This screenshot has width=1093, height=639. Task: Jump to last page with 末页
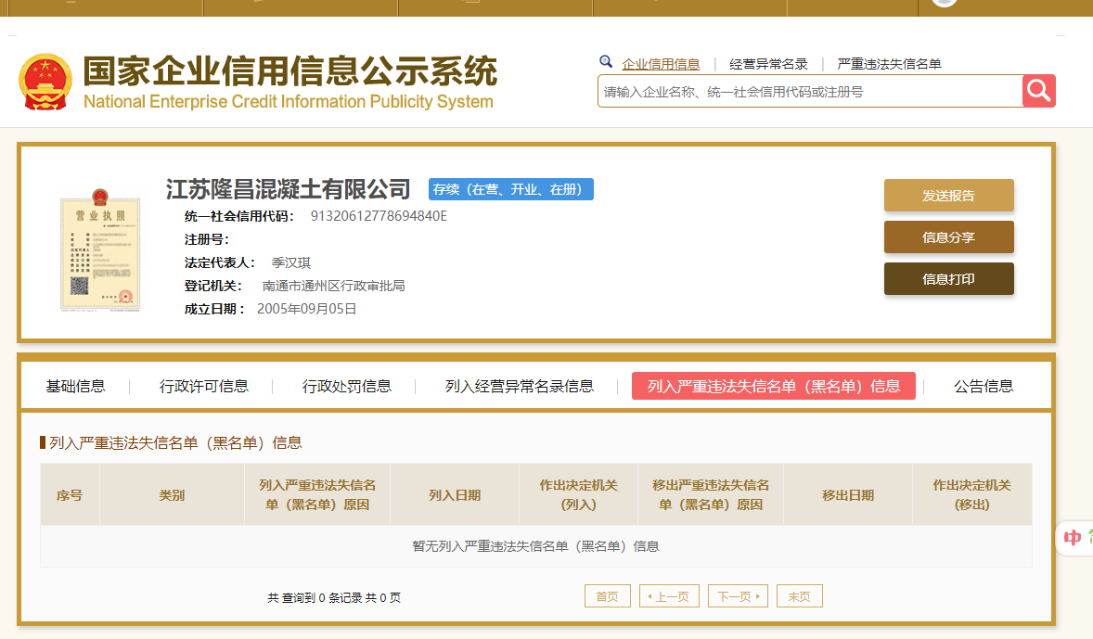click(x=799, y=596)
